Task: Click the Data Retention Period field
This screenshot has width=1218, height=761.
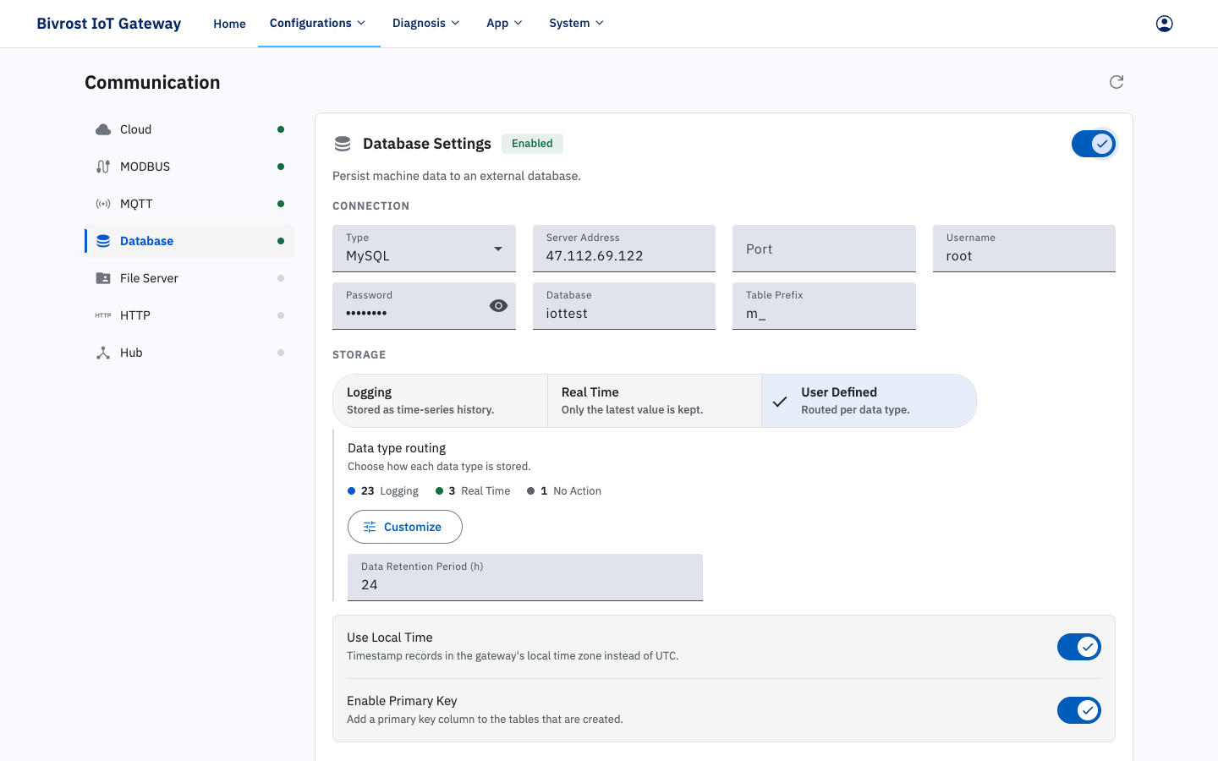Action: [525, 578]
